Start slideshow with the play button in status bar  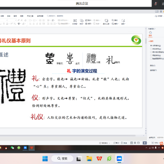coord(145,143)
